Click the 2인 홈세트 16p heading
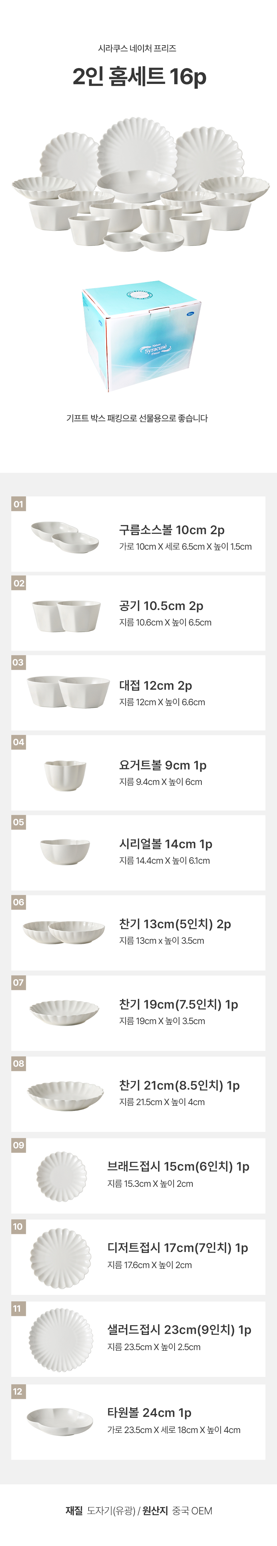This screenshot has width=277, height=1546. pos(139,77)
